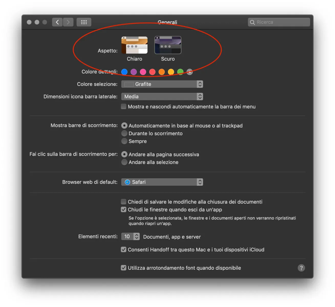
Task: Show all preferences grid icon
Action: click(84, 22)
